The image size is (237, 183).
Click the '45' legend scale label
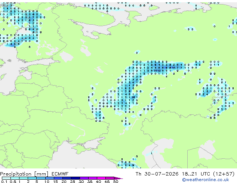(x=107, y=182)
